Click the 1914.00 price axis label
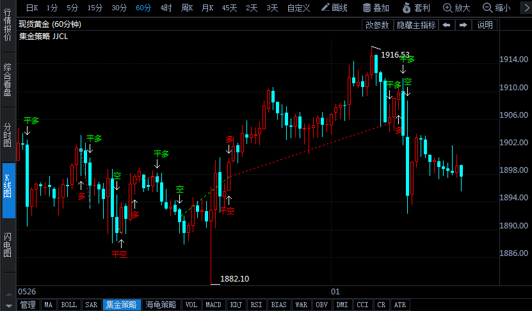532x311 pixels. click(x=513, y=60)
